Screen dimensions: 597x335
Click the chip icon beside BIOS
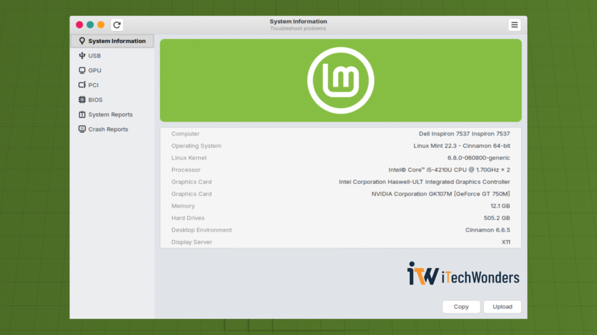81,99
